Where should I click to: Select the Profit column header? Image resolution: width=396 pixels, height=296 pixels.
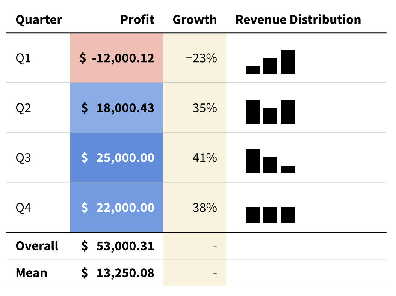point(137,19)
